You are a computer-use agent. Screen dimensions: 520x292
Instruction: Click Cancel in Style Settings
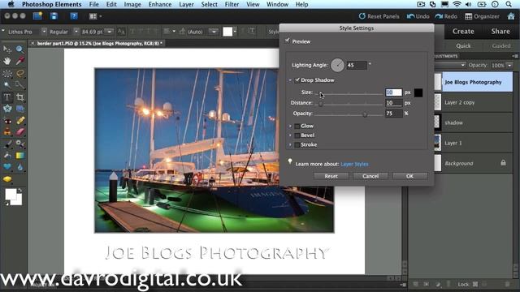[370, 176]
